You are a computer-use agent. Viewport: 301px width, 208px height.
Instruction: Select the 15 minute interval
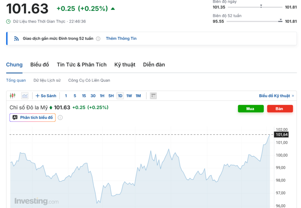click(84, 96)
